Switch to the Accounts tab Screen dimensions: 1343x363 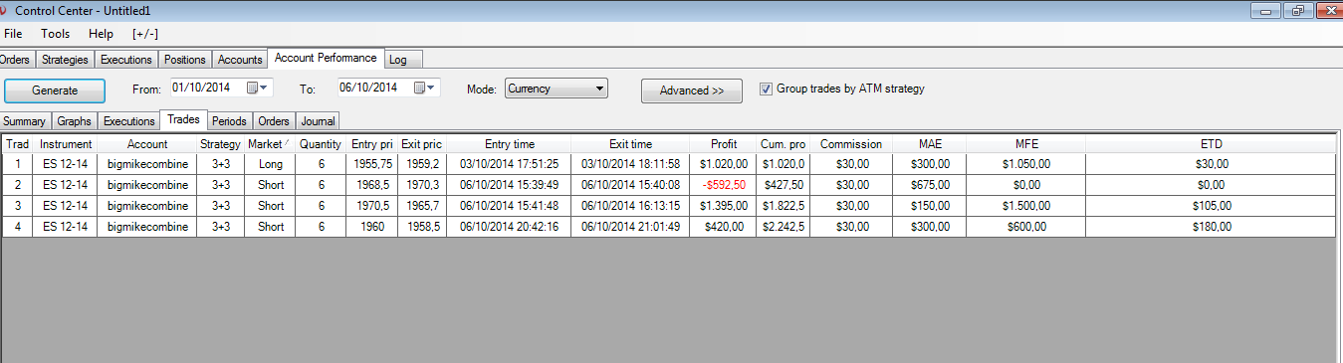pyautogui.click(x=240, y=60)
